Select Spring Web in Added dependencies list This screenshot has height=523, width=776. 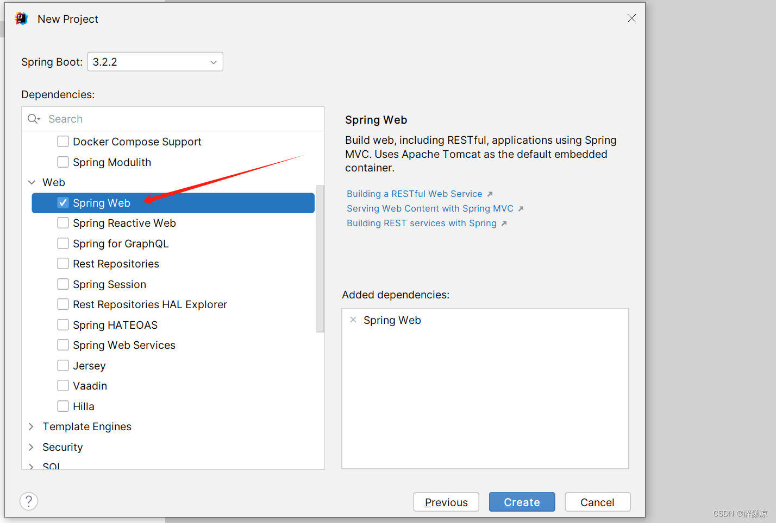392,320
